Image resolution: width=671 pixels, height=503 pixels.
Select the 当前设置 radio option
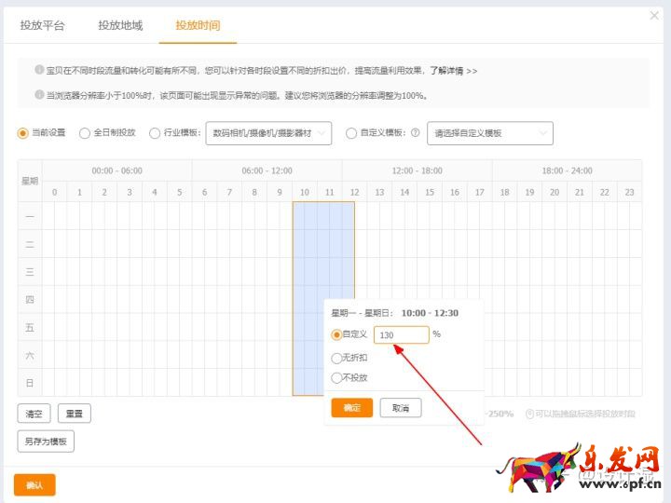[x=23, y=133]
